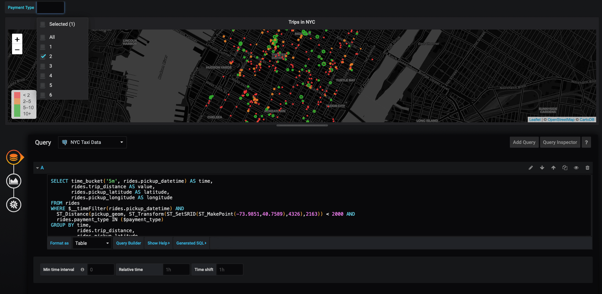Screen dimensions: 602x294
Task: Zoom in on the map
Action: [17, 39]
